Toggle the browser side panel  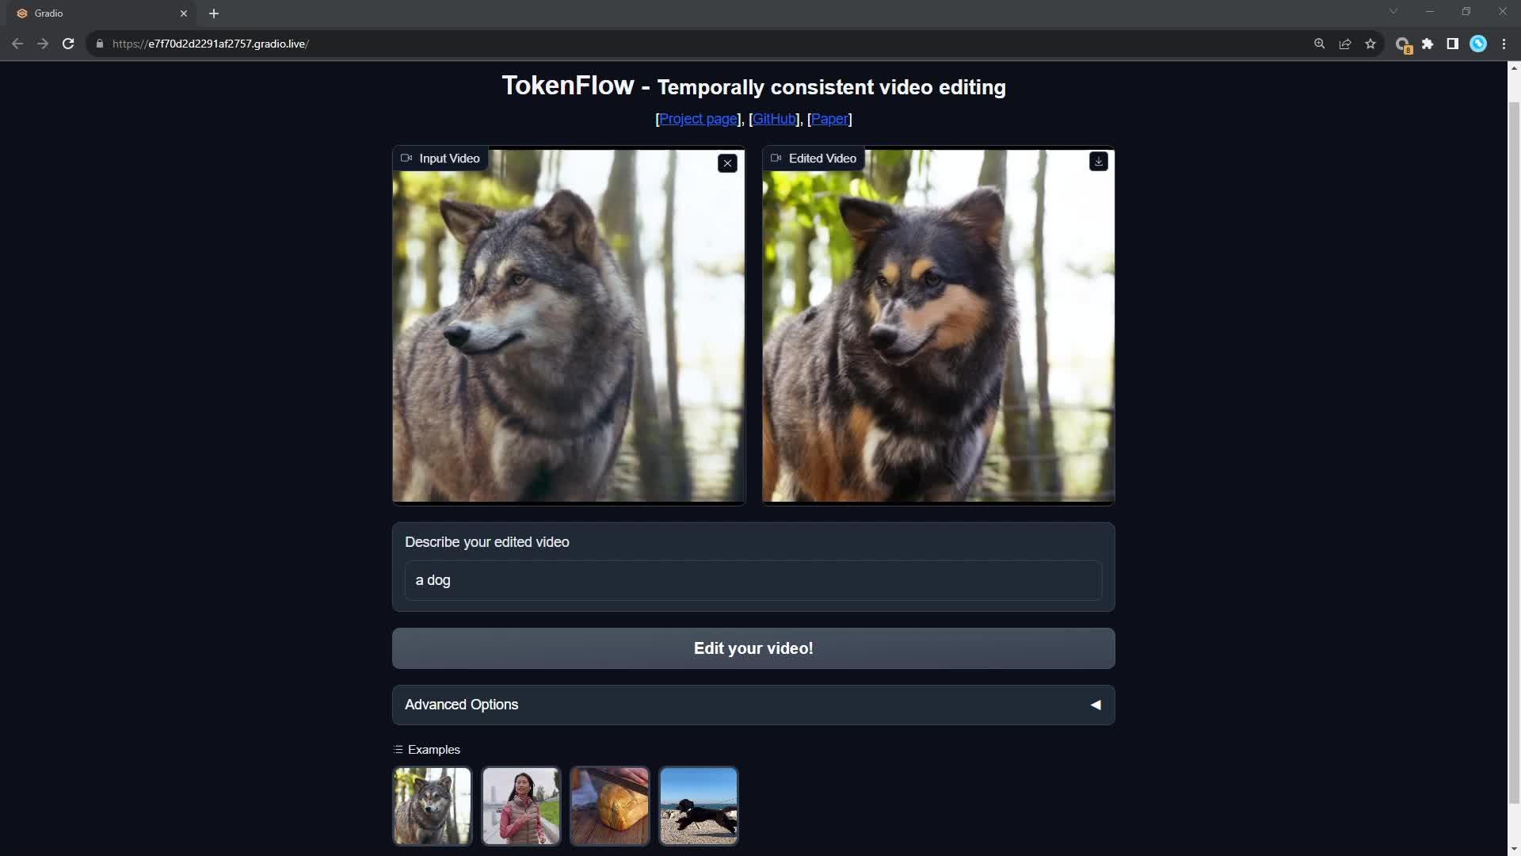[x=1453, y=44]
